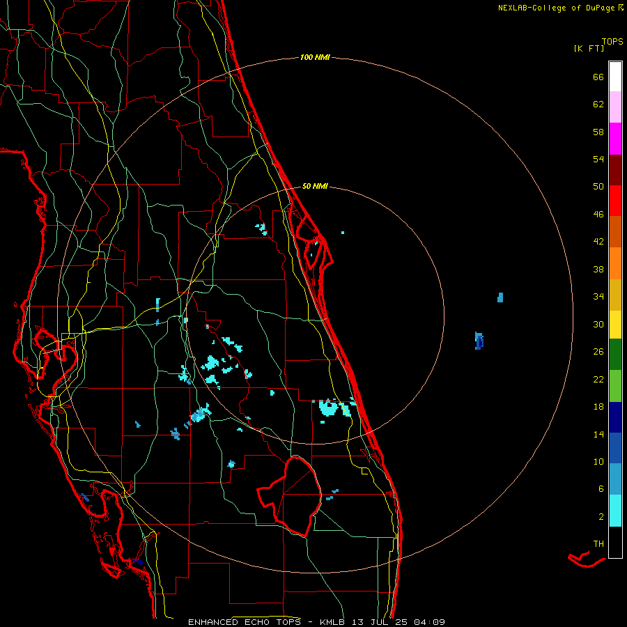Select the "62" legend value

click(x=598, y=104)
